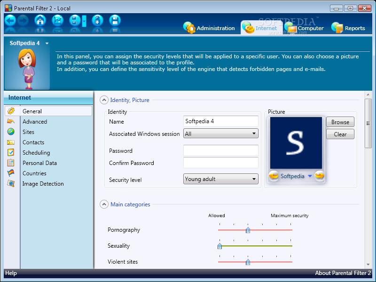Click the Pornography slider handle
The image size is (376, 282).
click(x=248, y=230)
